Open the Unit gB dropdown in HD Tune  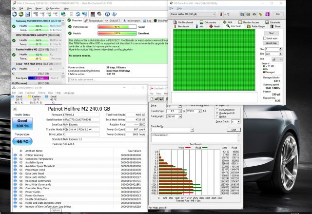tap(277, 59)
